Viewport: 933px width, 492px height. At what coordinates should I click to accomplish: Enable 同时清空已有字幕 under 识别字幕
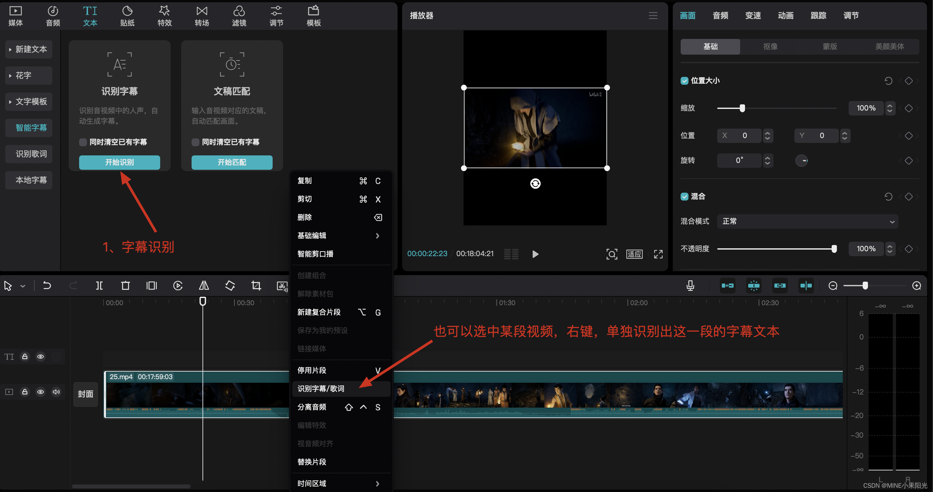[x=83, y=142]
